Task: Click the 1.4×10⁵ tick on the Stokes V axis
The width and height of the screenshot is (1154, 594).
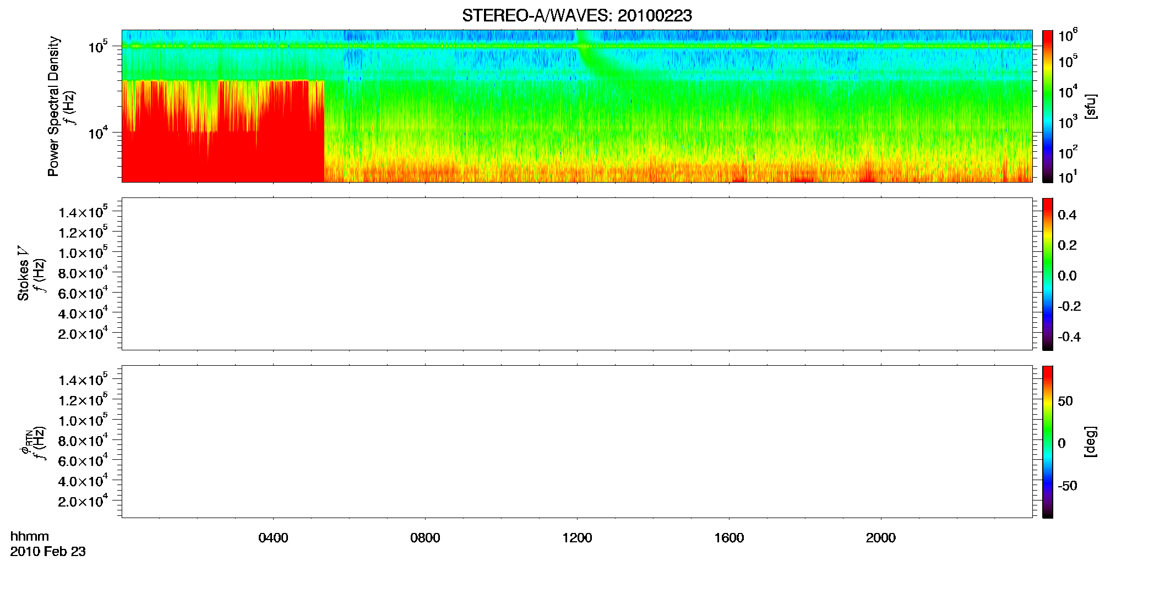Action: pos(83,212)
